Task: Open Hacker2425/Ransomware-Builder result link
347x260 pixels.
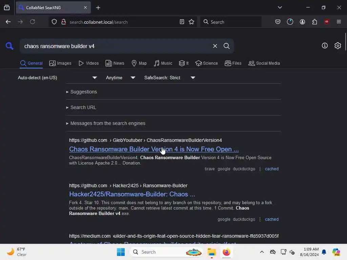Action: click(x=132, y=194)
